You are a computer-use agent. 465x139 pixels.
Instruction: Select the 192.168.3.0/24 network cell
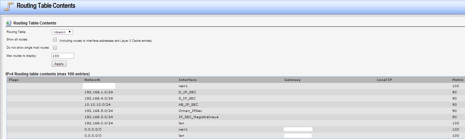coord(98,117)
